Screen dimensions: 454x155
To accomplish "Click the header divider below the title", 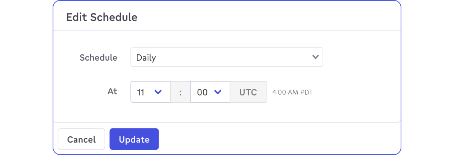I will point(227,31).
